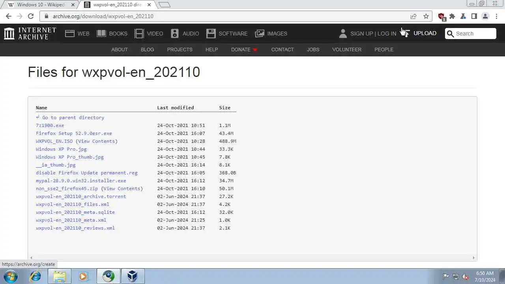Open the Video section icon
The width and height of the screenshot is (505, 284).
pos(139,34)
